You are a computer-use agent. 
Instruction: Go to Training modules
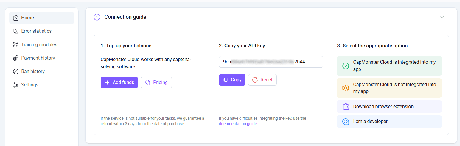point(42,45)
